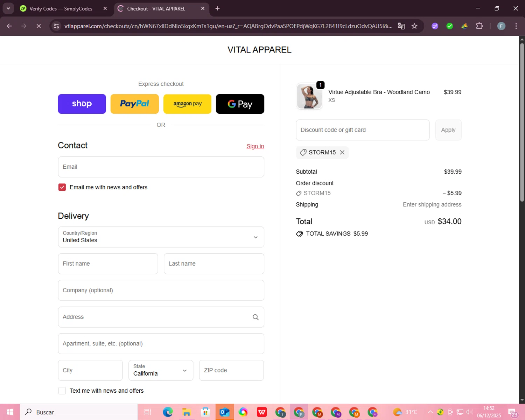The height and width of the screenshot is (420, 525).
Task: Focus the City field
Action: point(90,370)
